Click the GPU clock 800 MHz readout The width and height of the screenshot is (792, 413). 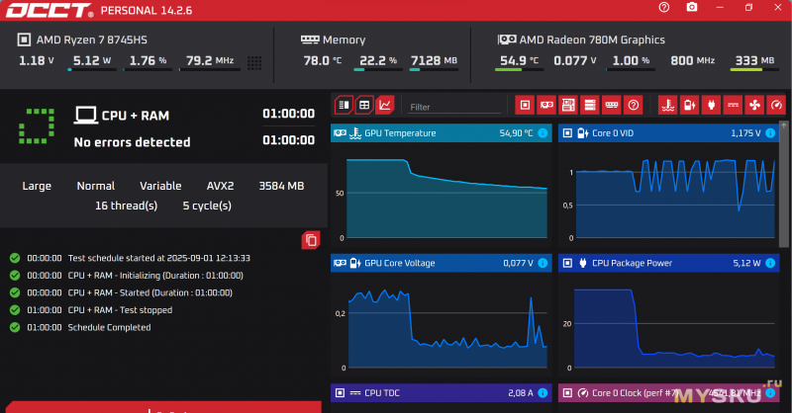(692, 60)
